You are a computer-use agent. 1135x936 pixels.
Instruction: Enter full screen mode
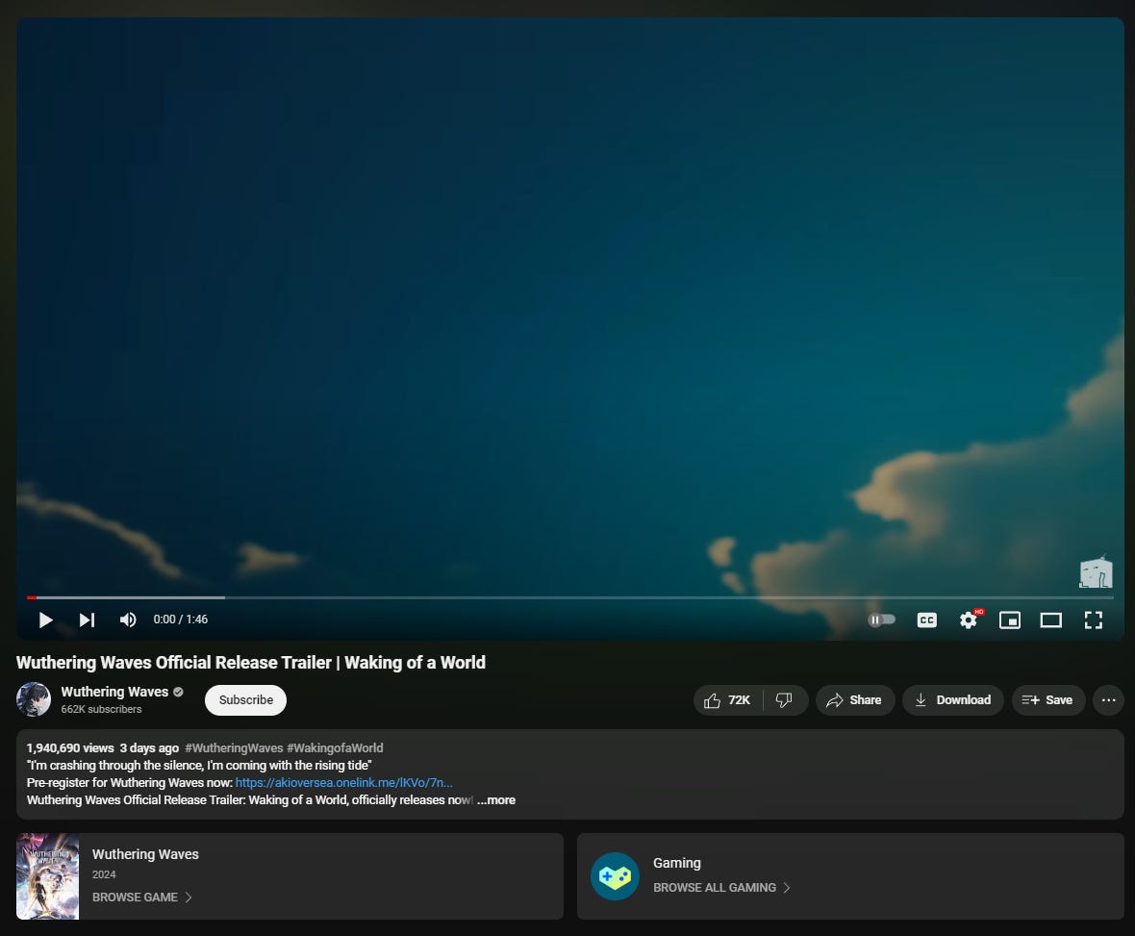point(1093,620)
